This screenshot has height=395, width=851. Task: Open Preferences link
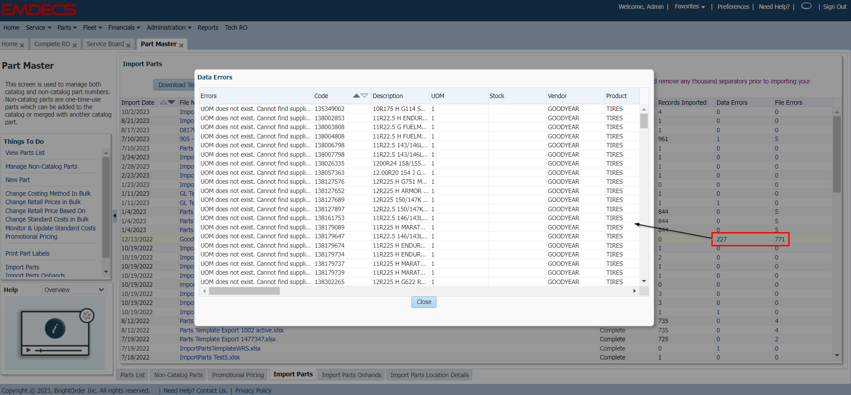click(733, 7)
